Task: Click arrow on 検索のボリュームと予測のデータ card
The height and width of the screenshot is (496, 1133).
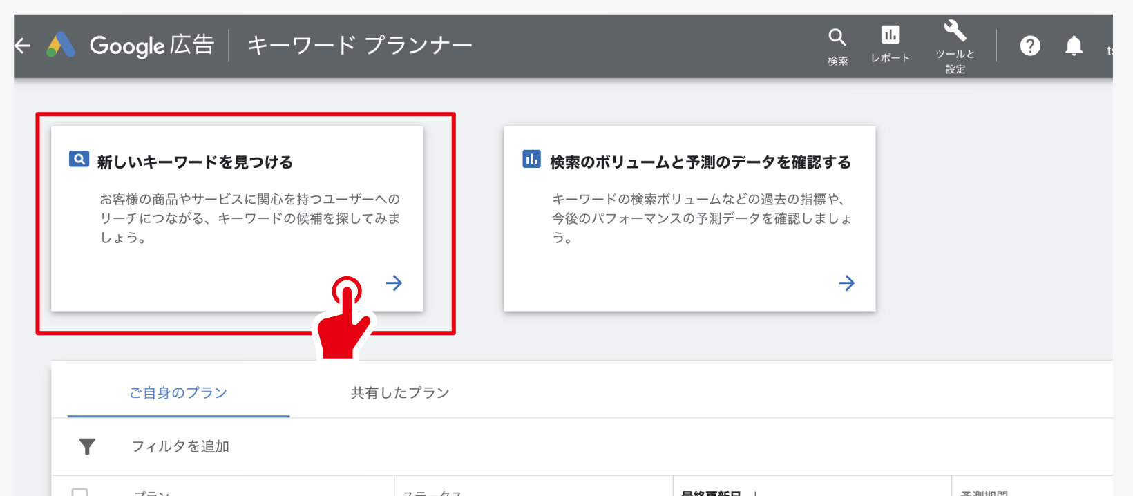Action: [846, 283]
